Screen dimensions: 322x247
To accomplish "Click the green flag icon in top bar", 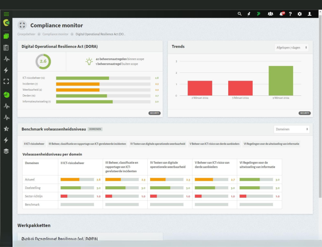I will coord(258,14).
